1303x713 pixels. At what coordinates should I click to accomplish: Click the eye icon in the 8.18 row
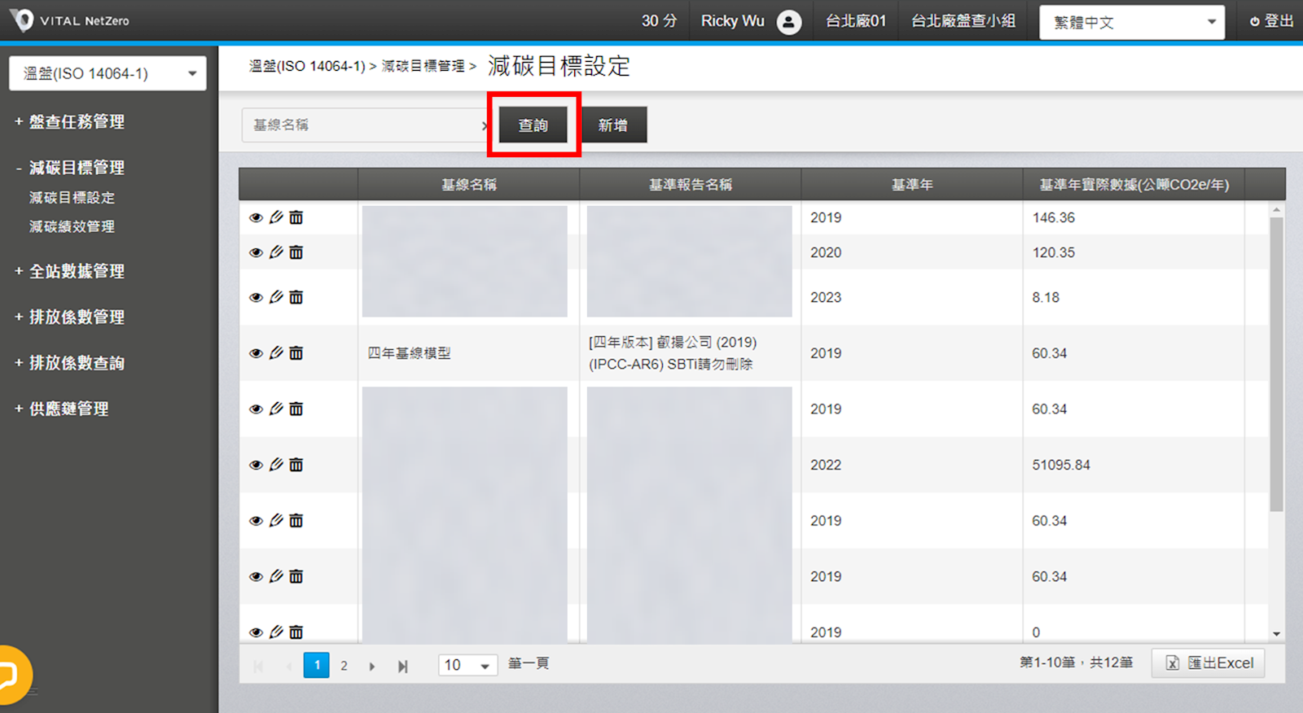[256, 297]
